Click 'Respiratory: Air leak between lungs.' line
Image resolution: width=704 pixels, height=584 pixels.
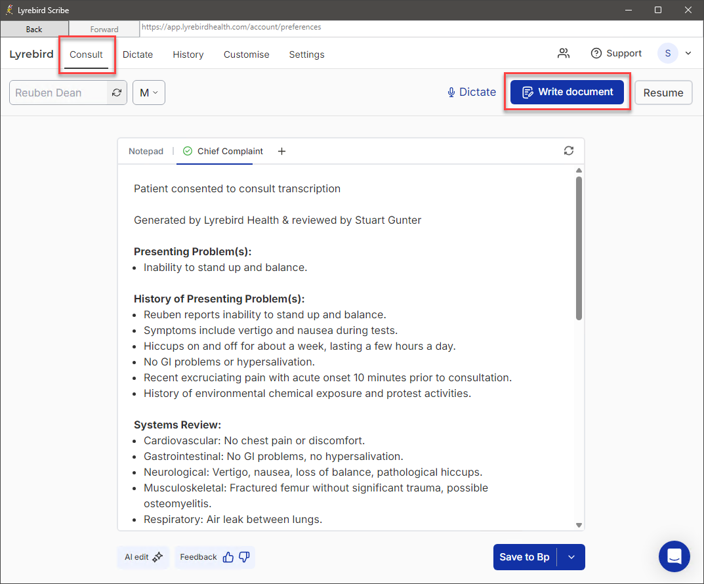[233, 519]
